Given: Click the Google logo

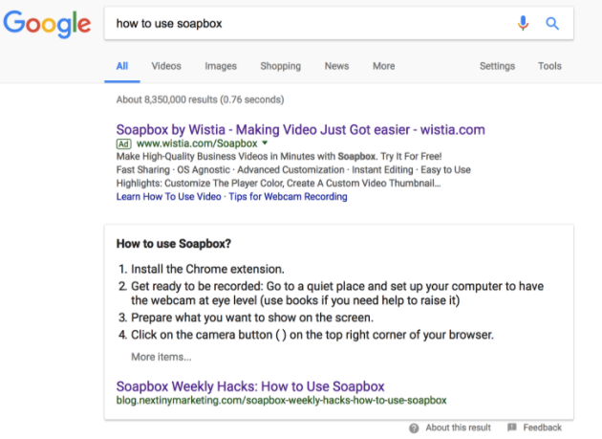Looking at the screenshot, I should (x=47, y=24).
